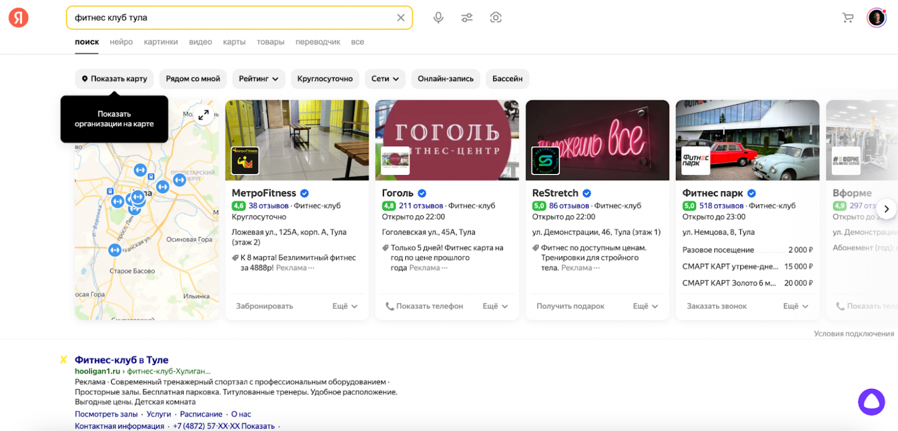The image size is (898, 431).
Task: Open the Посмотреть залы sitelink
Action: 106,414
